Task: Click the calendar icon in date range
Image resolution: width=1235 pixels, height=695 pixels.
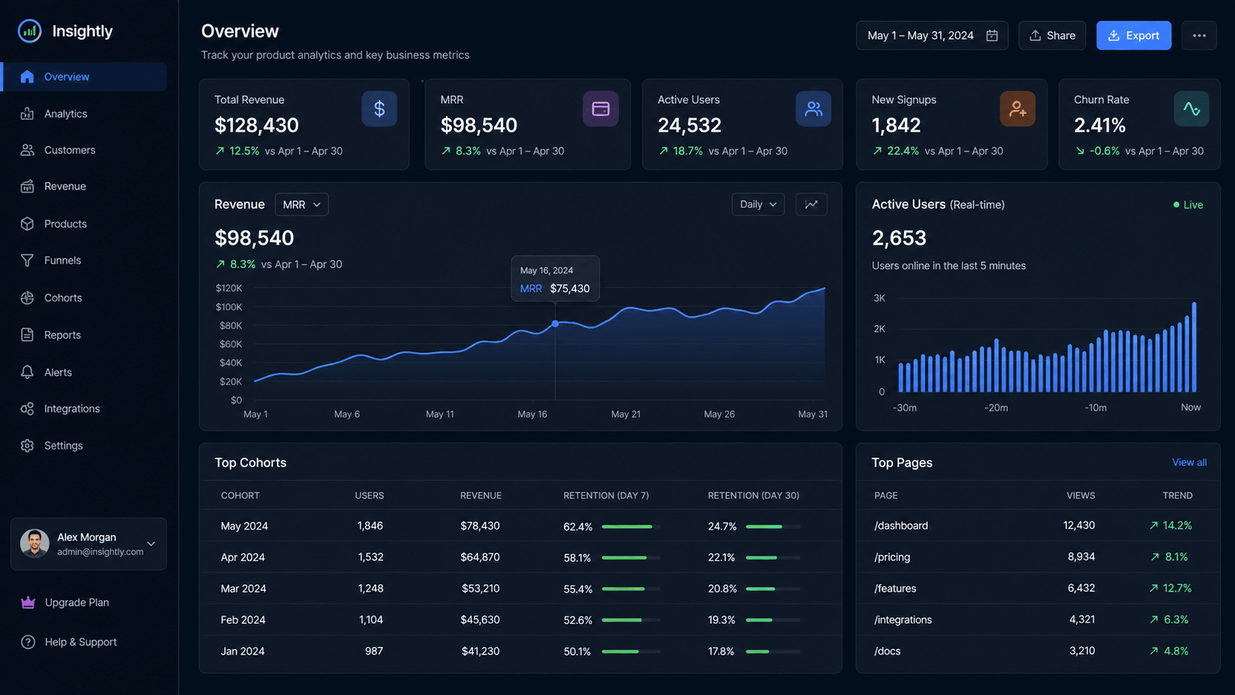Action: [x=992, y=35]
